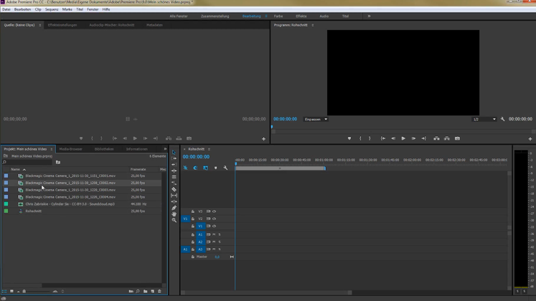The width and height of the screenshot is (536, 301).
Task: Toggle V1 track output eye
Action: tap(215, 226)
